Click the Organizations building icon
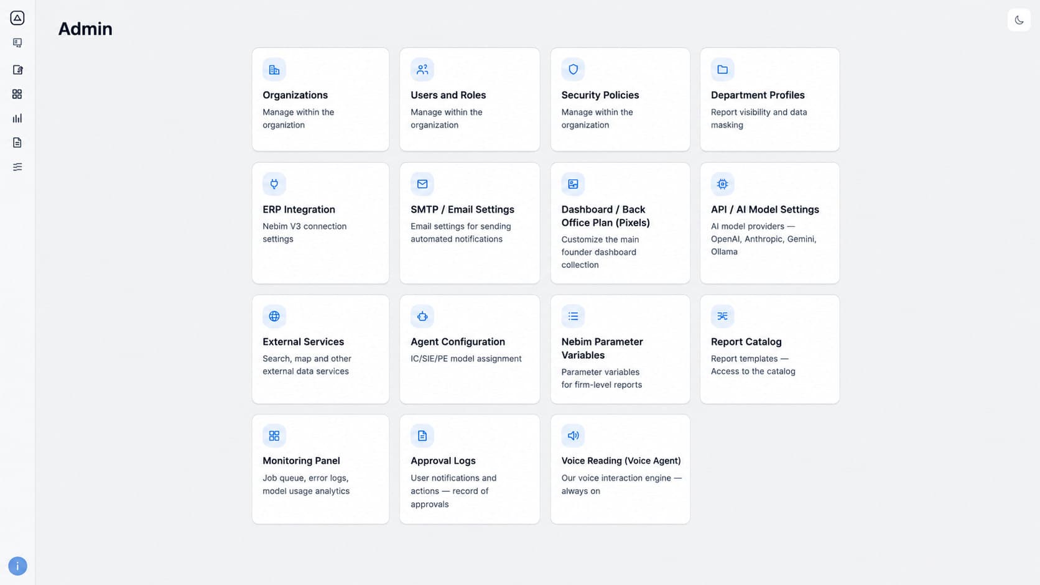The height and width of the screenshot is (585, 1040). pyautogui.click(x=274, y=70)
